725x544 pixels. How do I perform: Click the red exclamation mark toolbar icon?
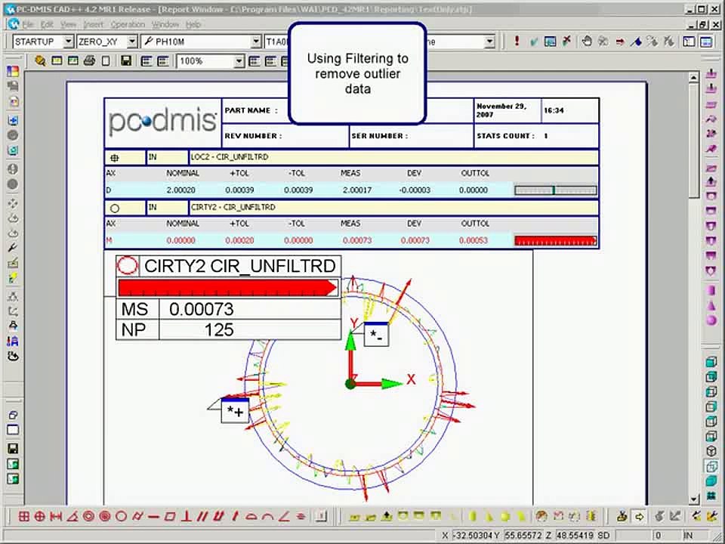[x=517, y=41]
